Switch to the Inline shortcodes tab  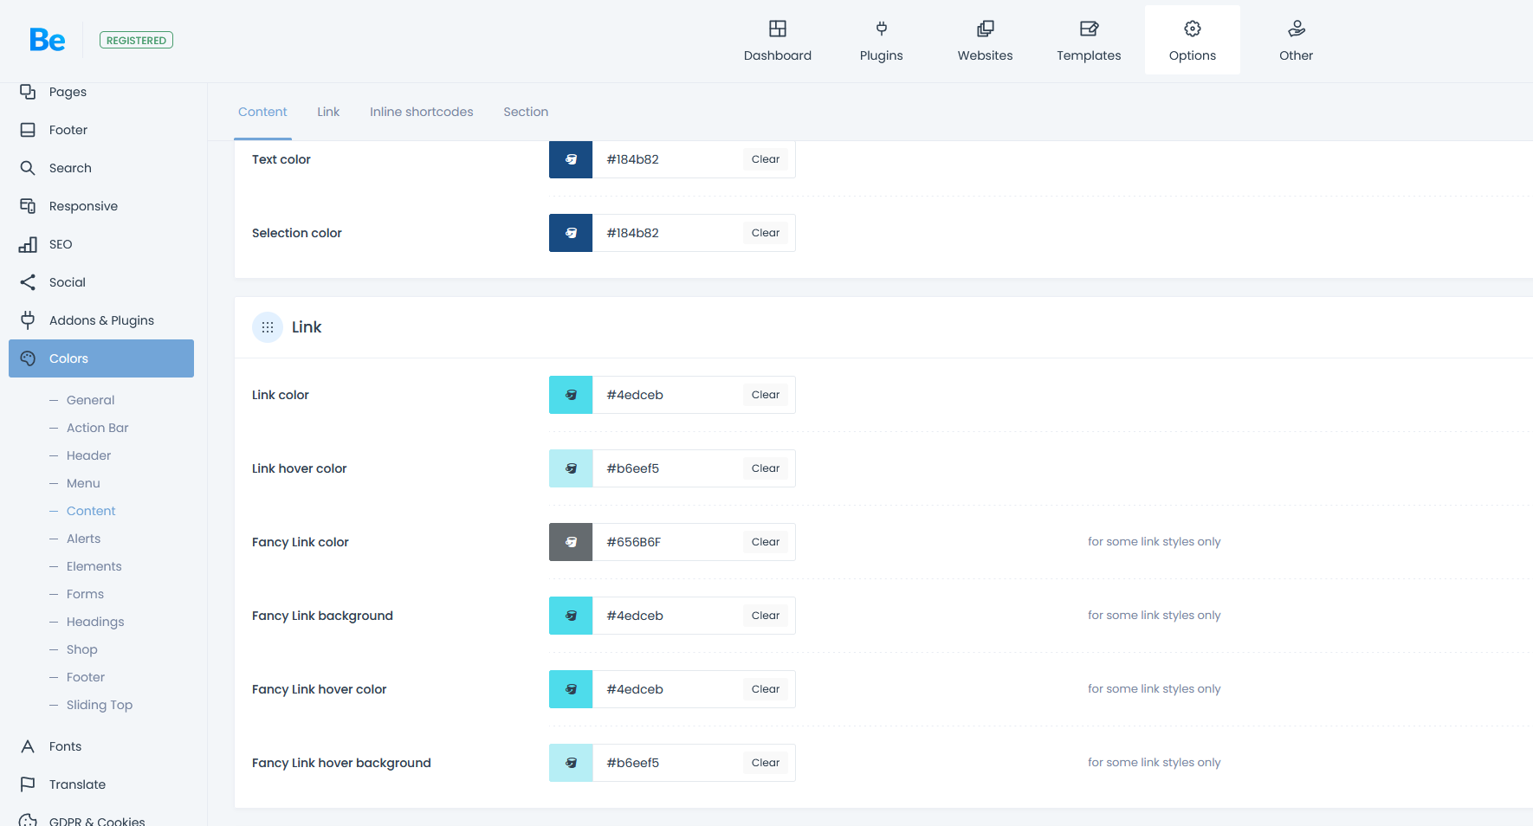tap(422, 112)
